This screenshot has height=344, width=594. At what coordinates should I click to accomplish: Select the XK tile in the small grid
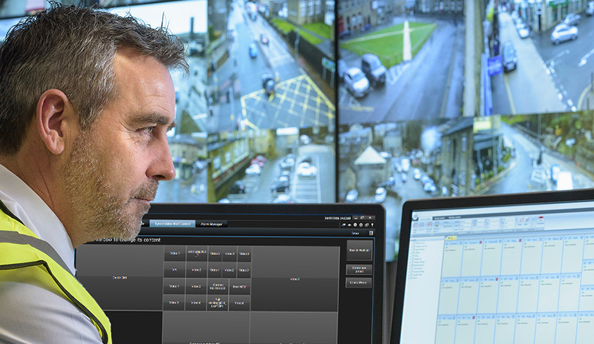pos(174,270)
